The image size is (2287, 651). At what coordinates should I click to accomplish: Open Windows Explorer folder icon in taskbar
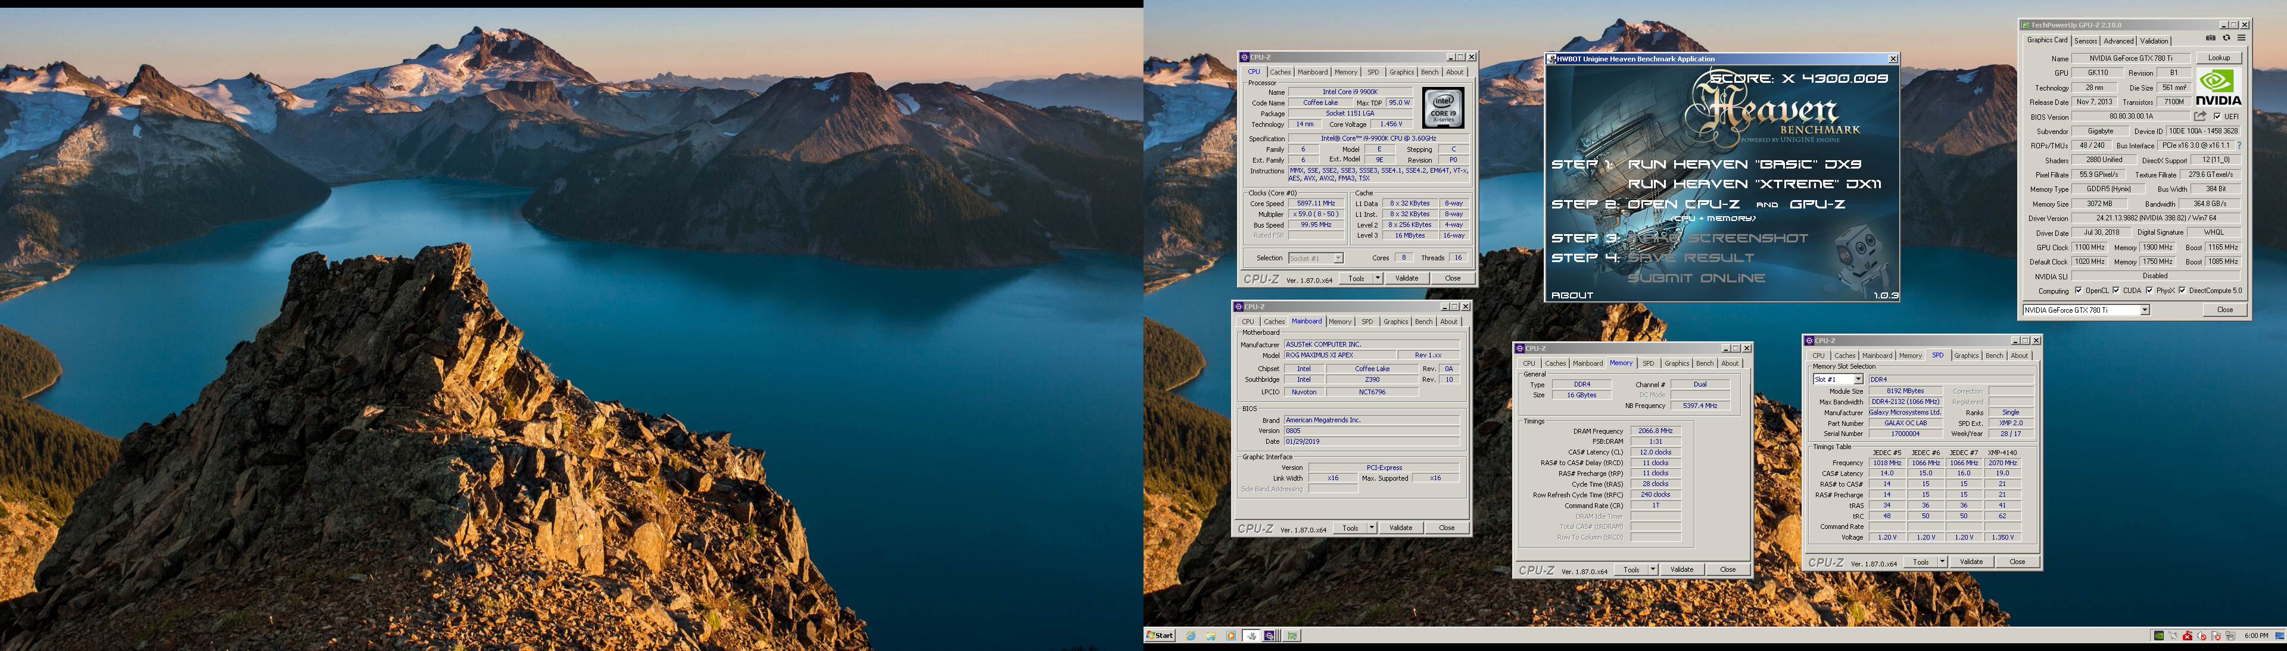pyautogui.click(x=1211, y=636)
